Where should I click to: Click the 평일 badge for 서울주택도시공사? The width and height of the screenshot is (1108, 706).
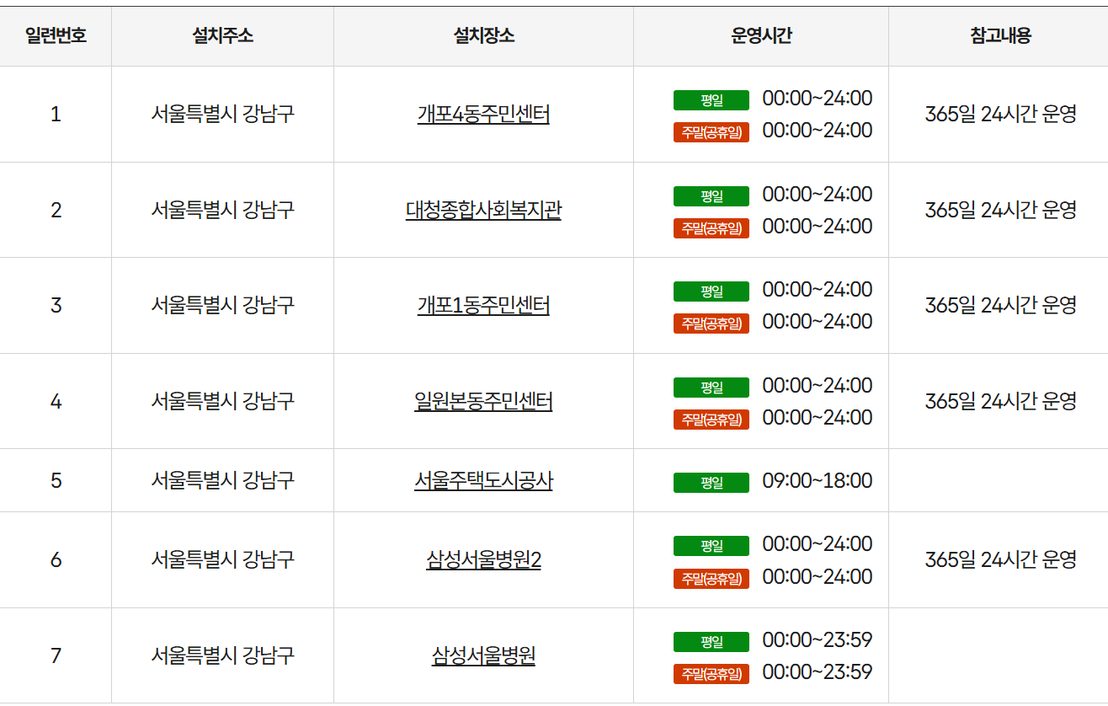(x=711, y=481)
